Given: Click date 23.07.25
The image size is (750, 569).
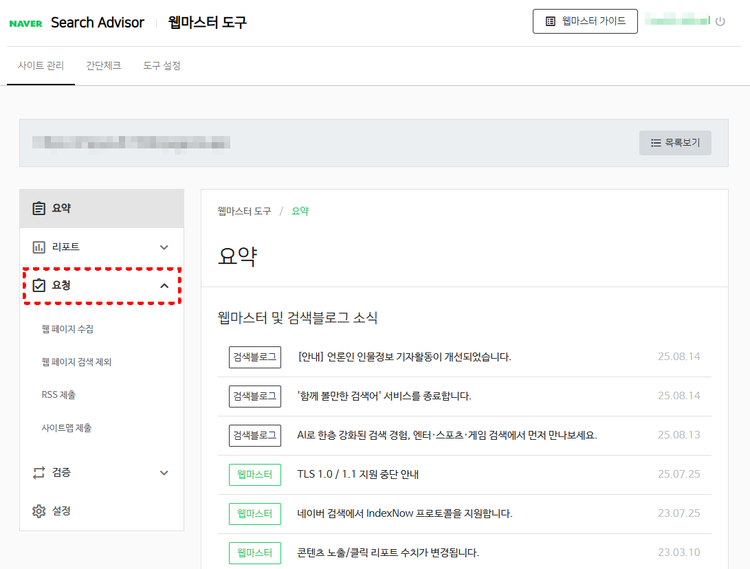Looking at the screenshot, I should (679, 513).
